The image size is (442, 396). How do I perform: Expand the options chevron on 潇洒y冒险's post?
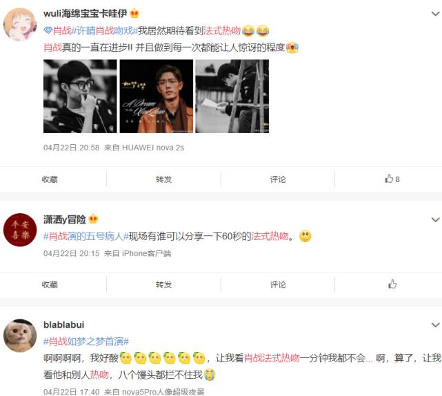pyautogui.click(x=436, y=219)
